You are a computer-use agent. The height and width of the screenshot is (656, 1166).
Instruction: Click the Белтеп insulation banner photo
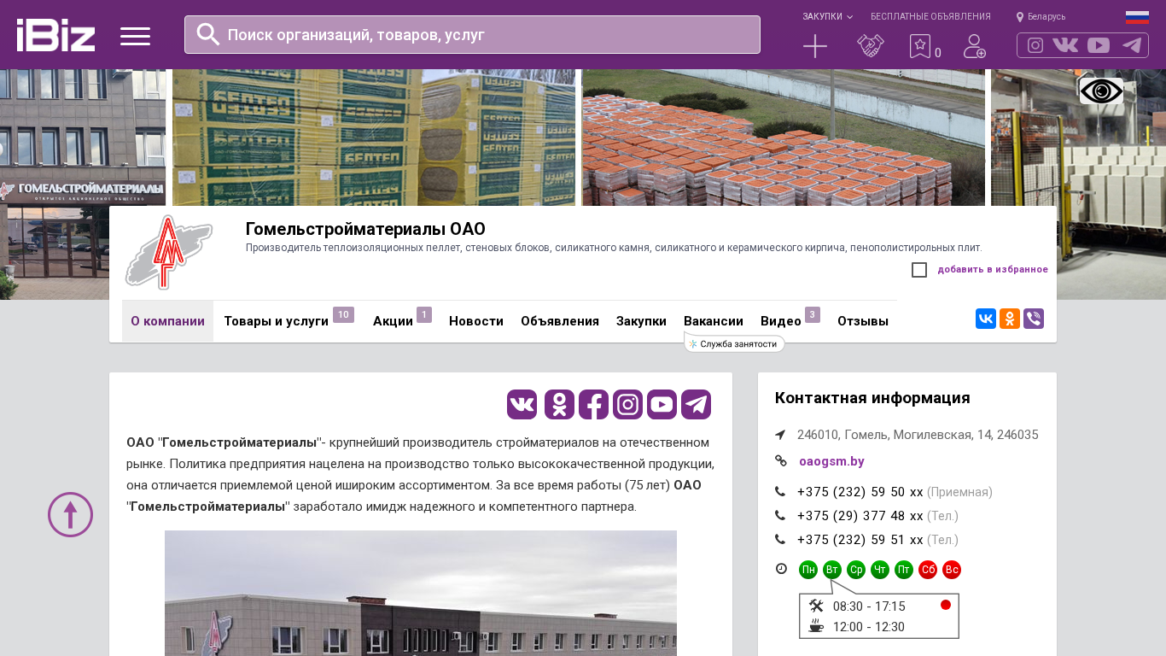[x=374, y=138]
